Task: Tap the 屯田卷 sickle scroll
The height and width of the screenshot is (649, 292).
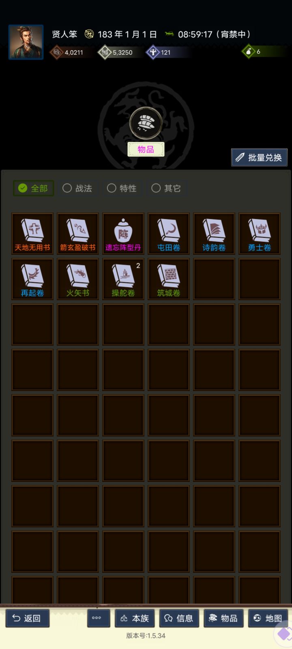Action: point(169,234)
